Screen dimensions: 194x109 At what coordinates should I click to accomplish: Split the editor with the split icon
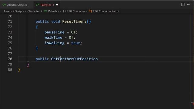(183, 5)
